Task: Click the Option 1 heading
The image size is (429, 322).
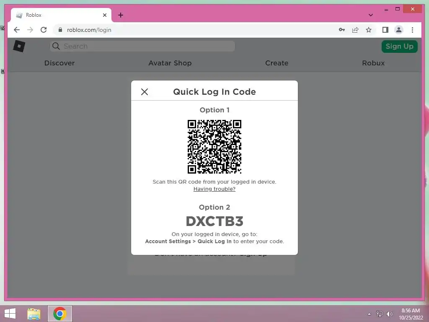Action: click(214, 110)
